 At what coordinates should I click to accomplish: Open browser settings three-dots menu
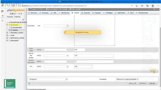point(158,6)
